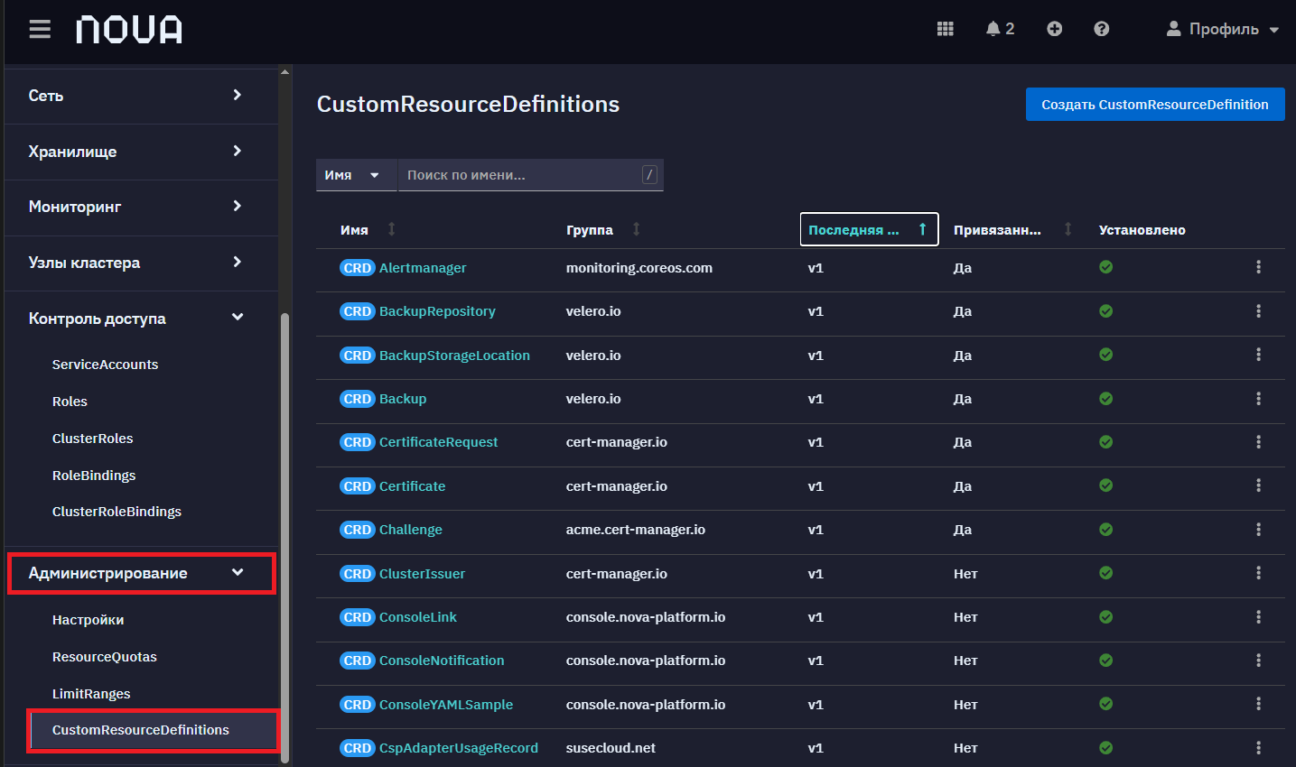This screenshot has height=767, width=1296.
Task: Click the plus add icon in header
Action: [x=1054, y=29]
